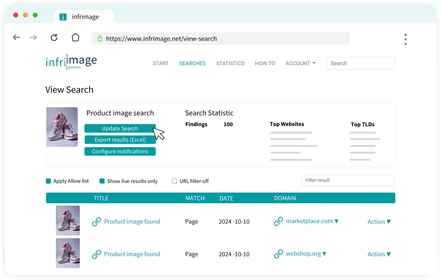The width and height of the screenshot is (441, 280).
Task: Click the infrimage logo
Action: 71,62
